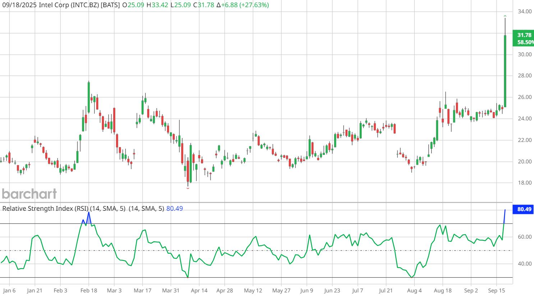Screen dimensions: 534x296
Task: Click the close price value C31.78
Action: point(203,5)
